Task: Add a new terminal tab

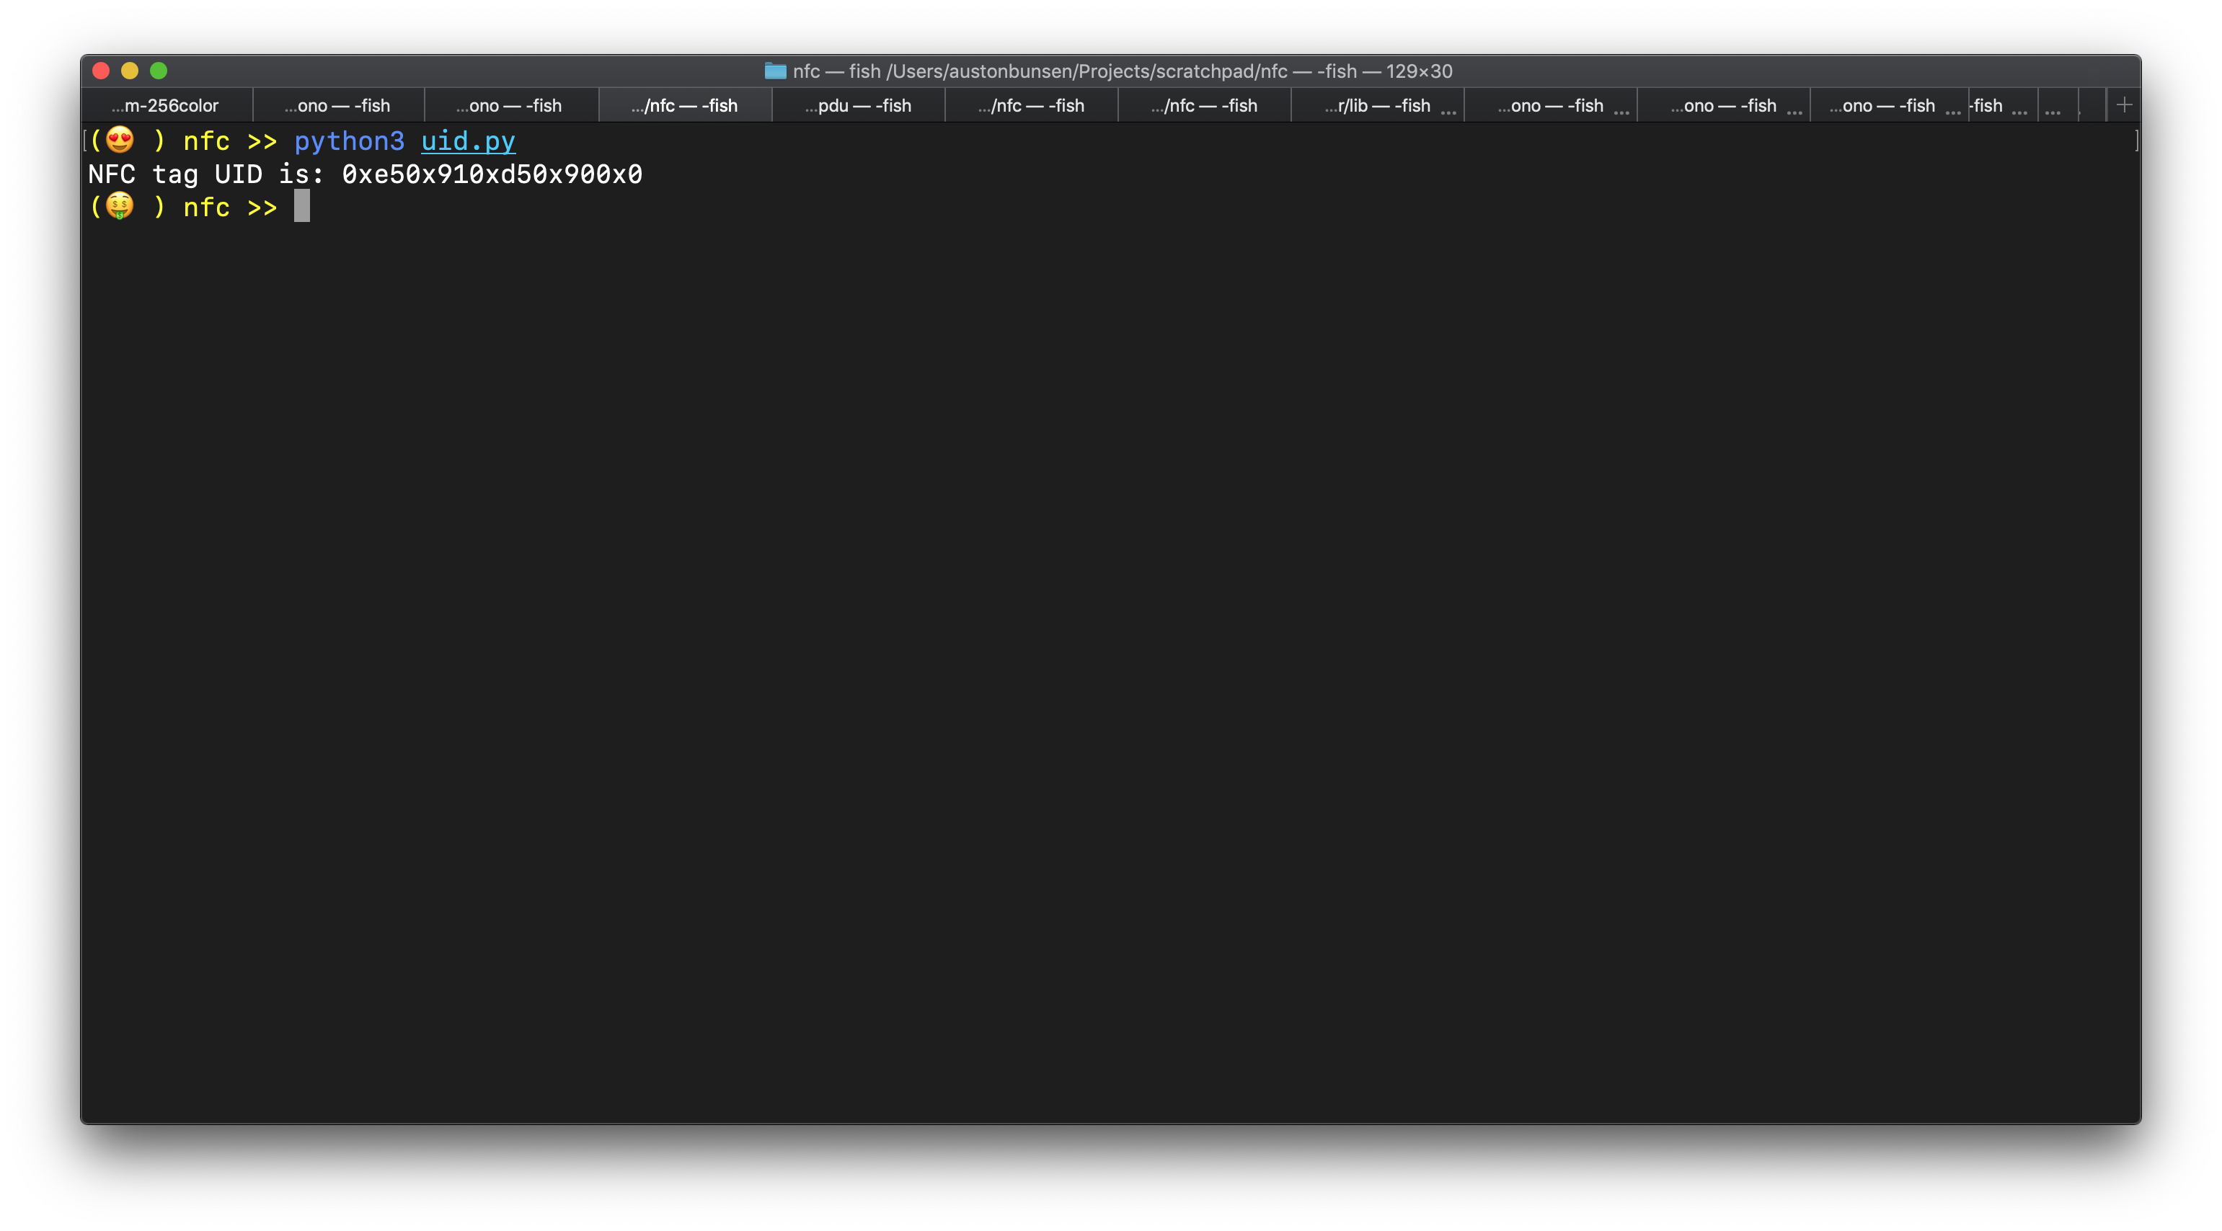Action: 2124,105
